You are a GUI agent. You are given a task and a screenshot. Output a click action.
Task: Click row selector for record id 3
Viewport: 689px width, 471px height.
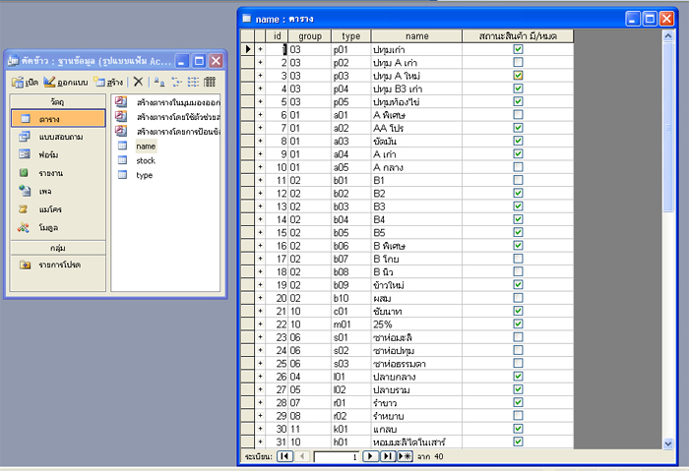pos(247,76)
